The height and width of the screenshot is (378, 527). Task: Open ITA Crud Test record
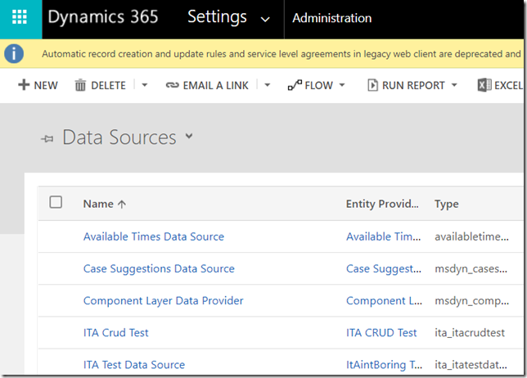pyautogui.click(x=115, y=333)
